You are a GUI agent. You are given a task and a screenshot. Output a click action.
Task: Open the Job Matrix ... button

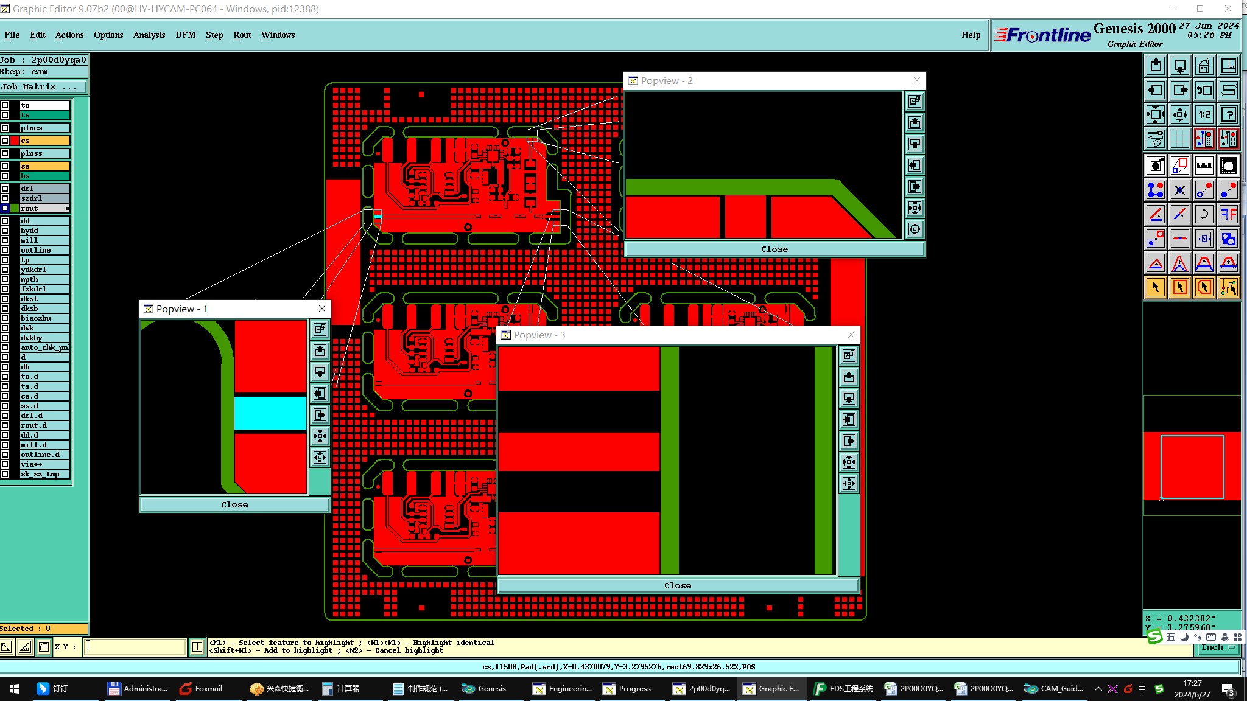click(x=43, y=87)
